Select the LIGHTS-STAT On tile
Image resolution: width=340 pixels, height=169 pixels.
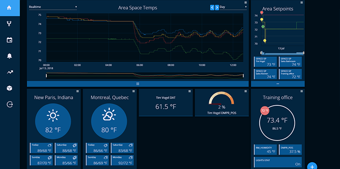pyautogui.click(x=278, y=162)
